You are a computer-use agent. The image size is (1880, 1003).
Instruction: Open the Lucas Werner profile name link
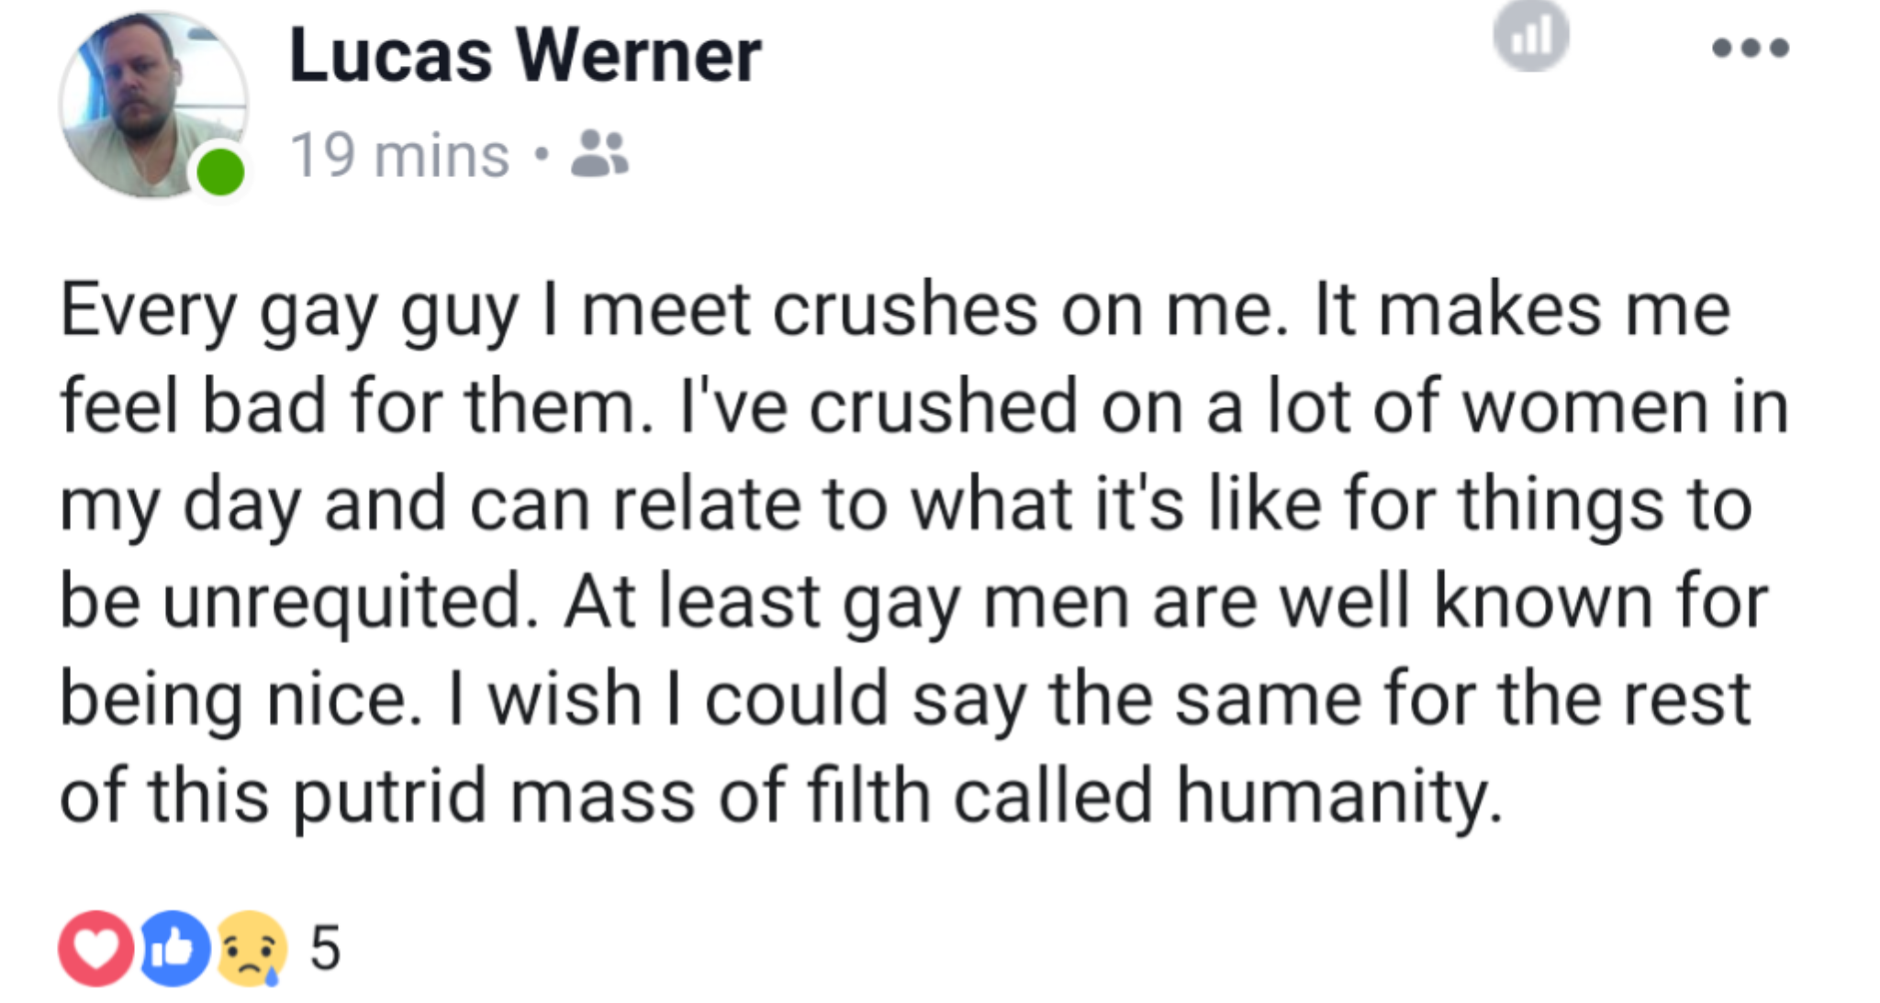[525, 56]
